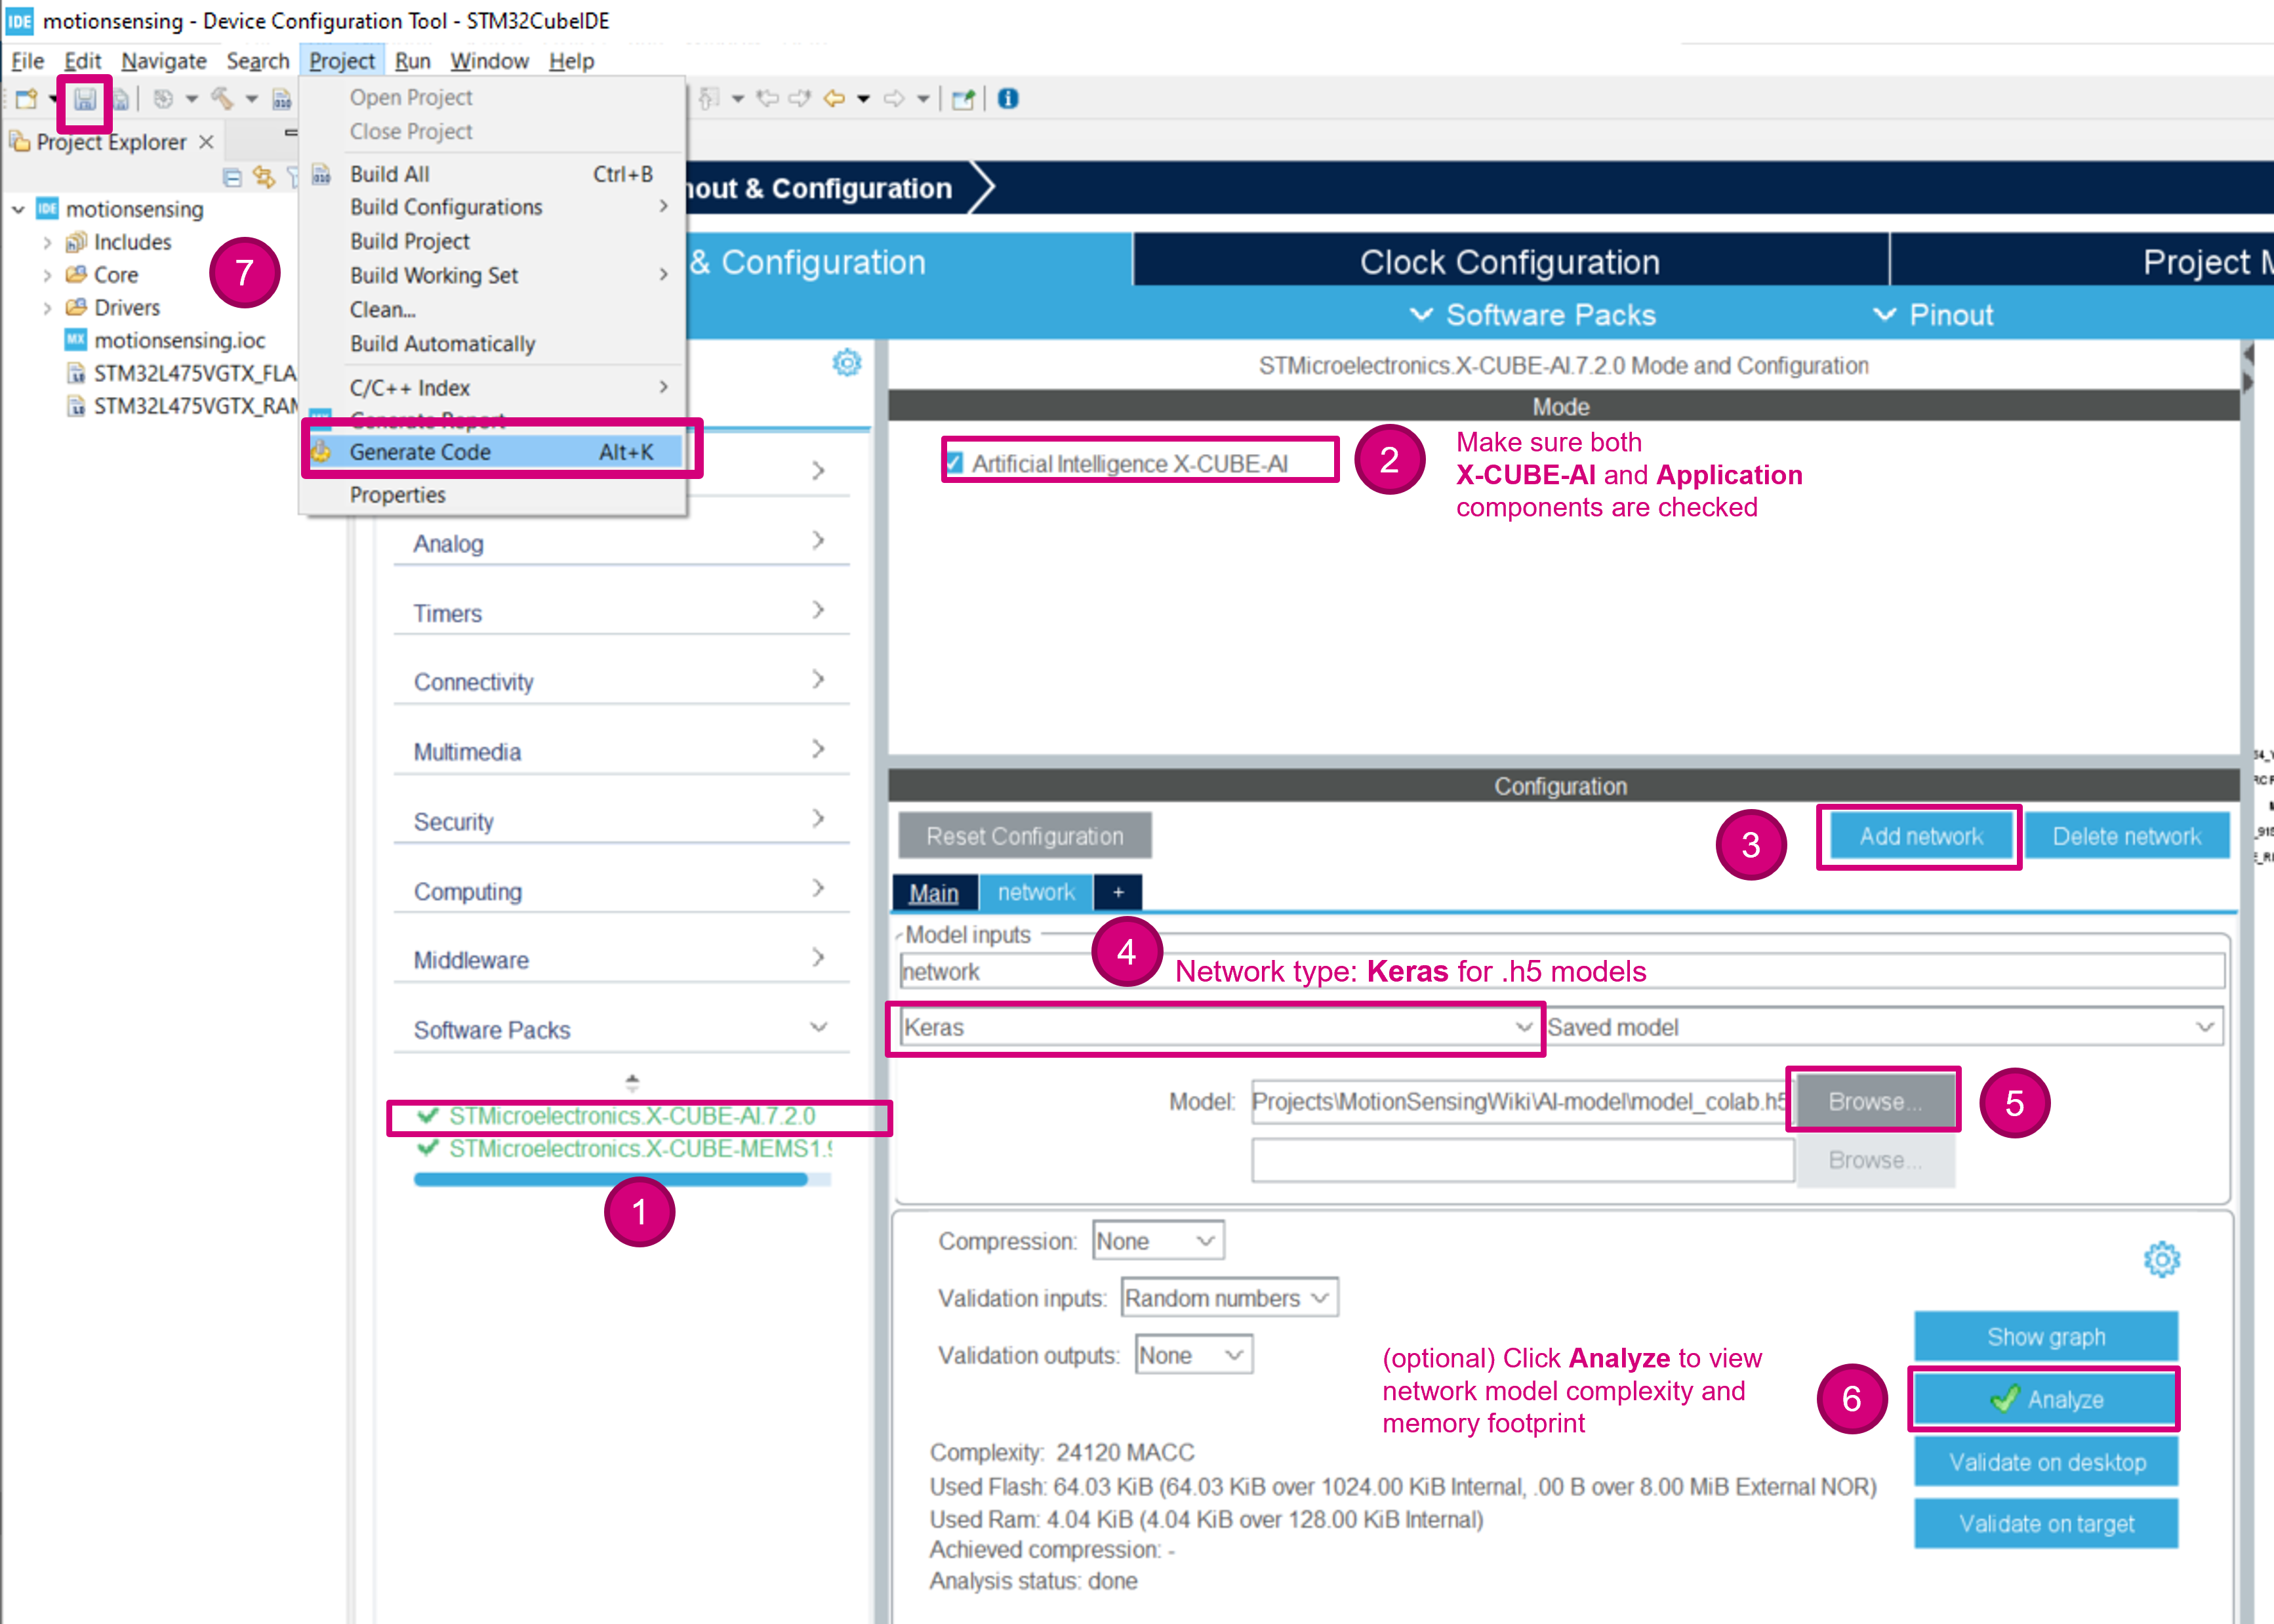This screenshot has width=2274, height=1624.
Task: Click the blue Information Center icon
Action: click(x=1007, y=98)
